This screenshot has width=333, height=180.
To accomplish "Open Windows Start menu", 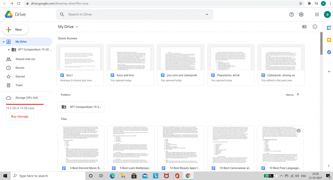I will pyautogui.click(x=5, y=176).
